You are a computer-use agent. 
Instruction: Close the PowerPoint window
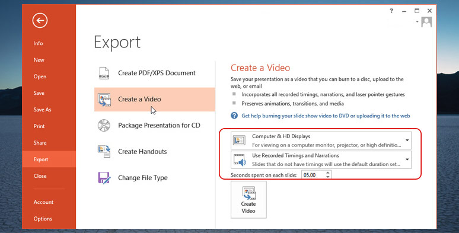[x=429, y=11]
